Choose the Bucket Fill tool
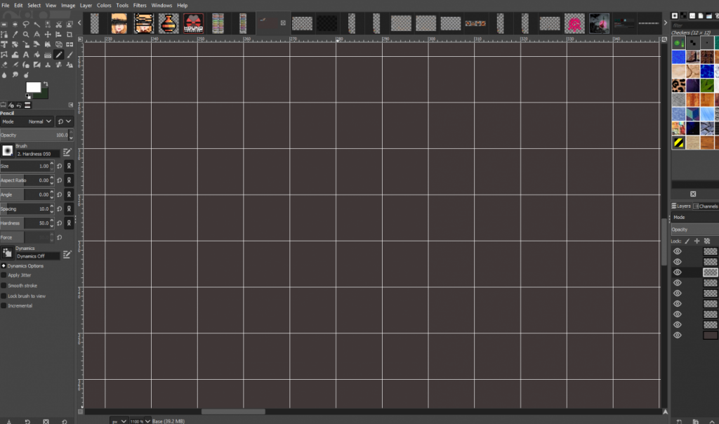719x424 pixels. click(36, 54)
